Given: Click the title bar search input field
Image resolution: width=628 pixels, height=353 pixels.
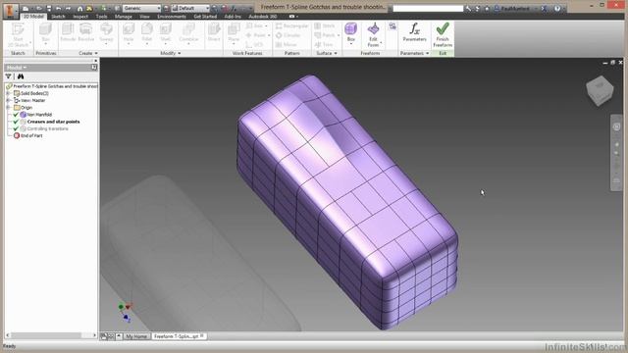Looking at the screenshot, I should [428, 8].
